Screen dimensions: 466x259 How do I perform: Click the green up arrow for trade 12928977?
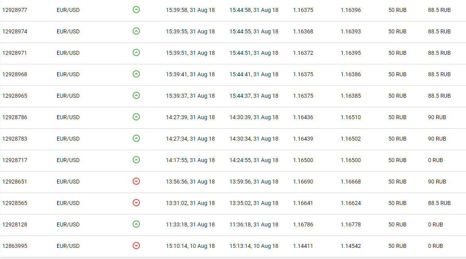pyautogui.click(x=136, y=10)
